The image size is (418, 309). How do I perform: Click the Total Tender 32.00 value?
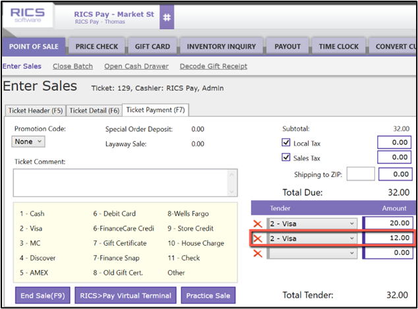pyautogui.click(x=397, y=295)
